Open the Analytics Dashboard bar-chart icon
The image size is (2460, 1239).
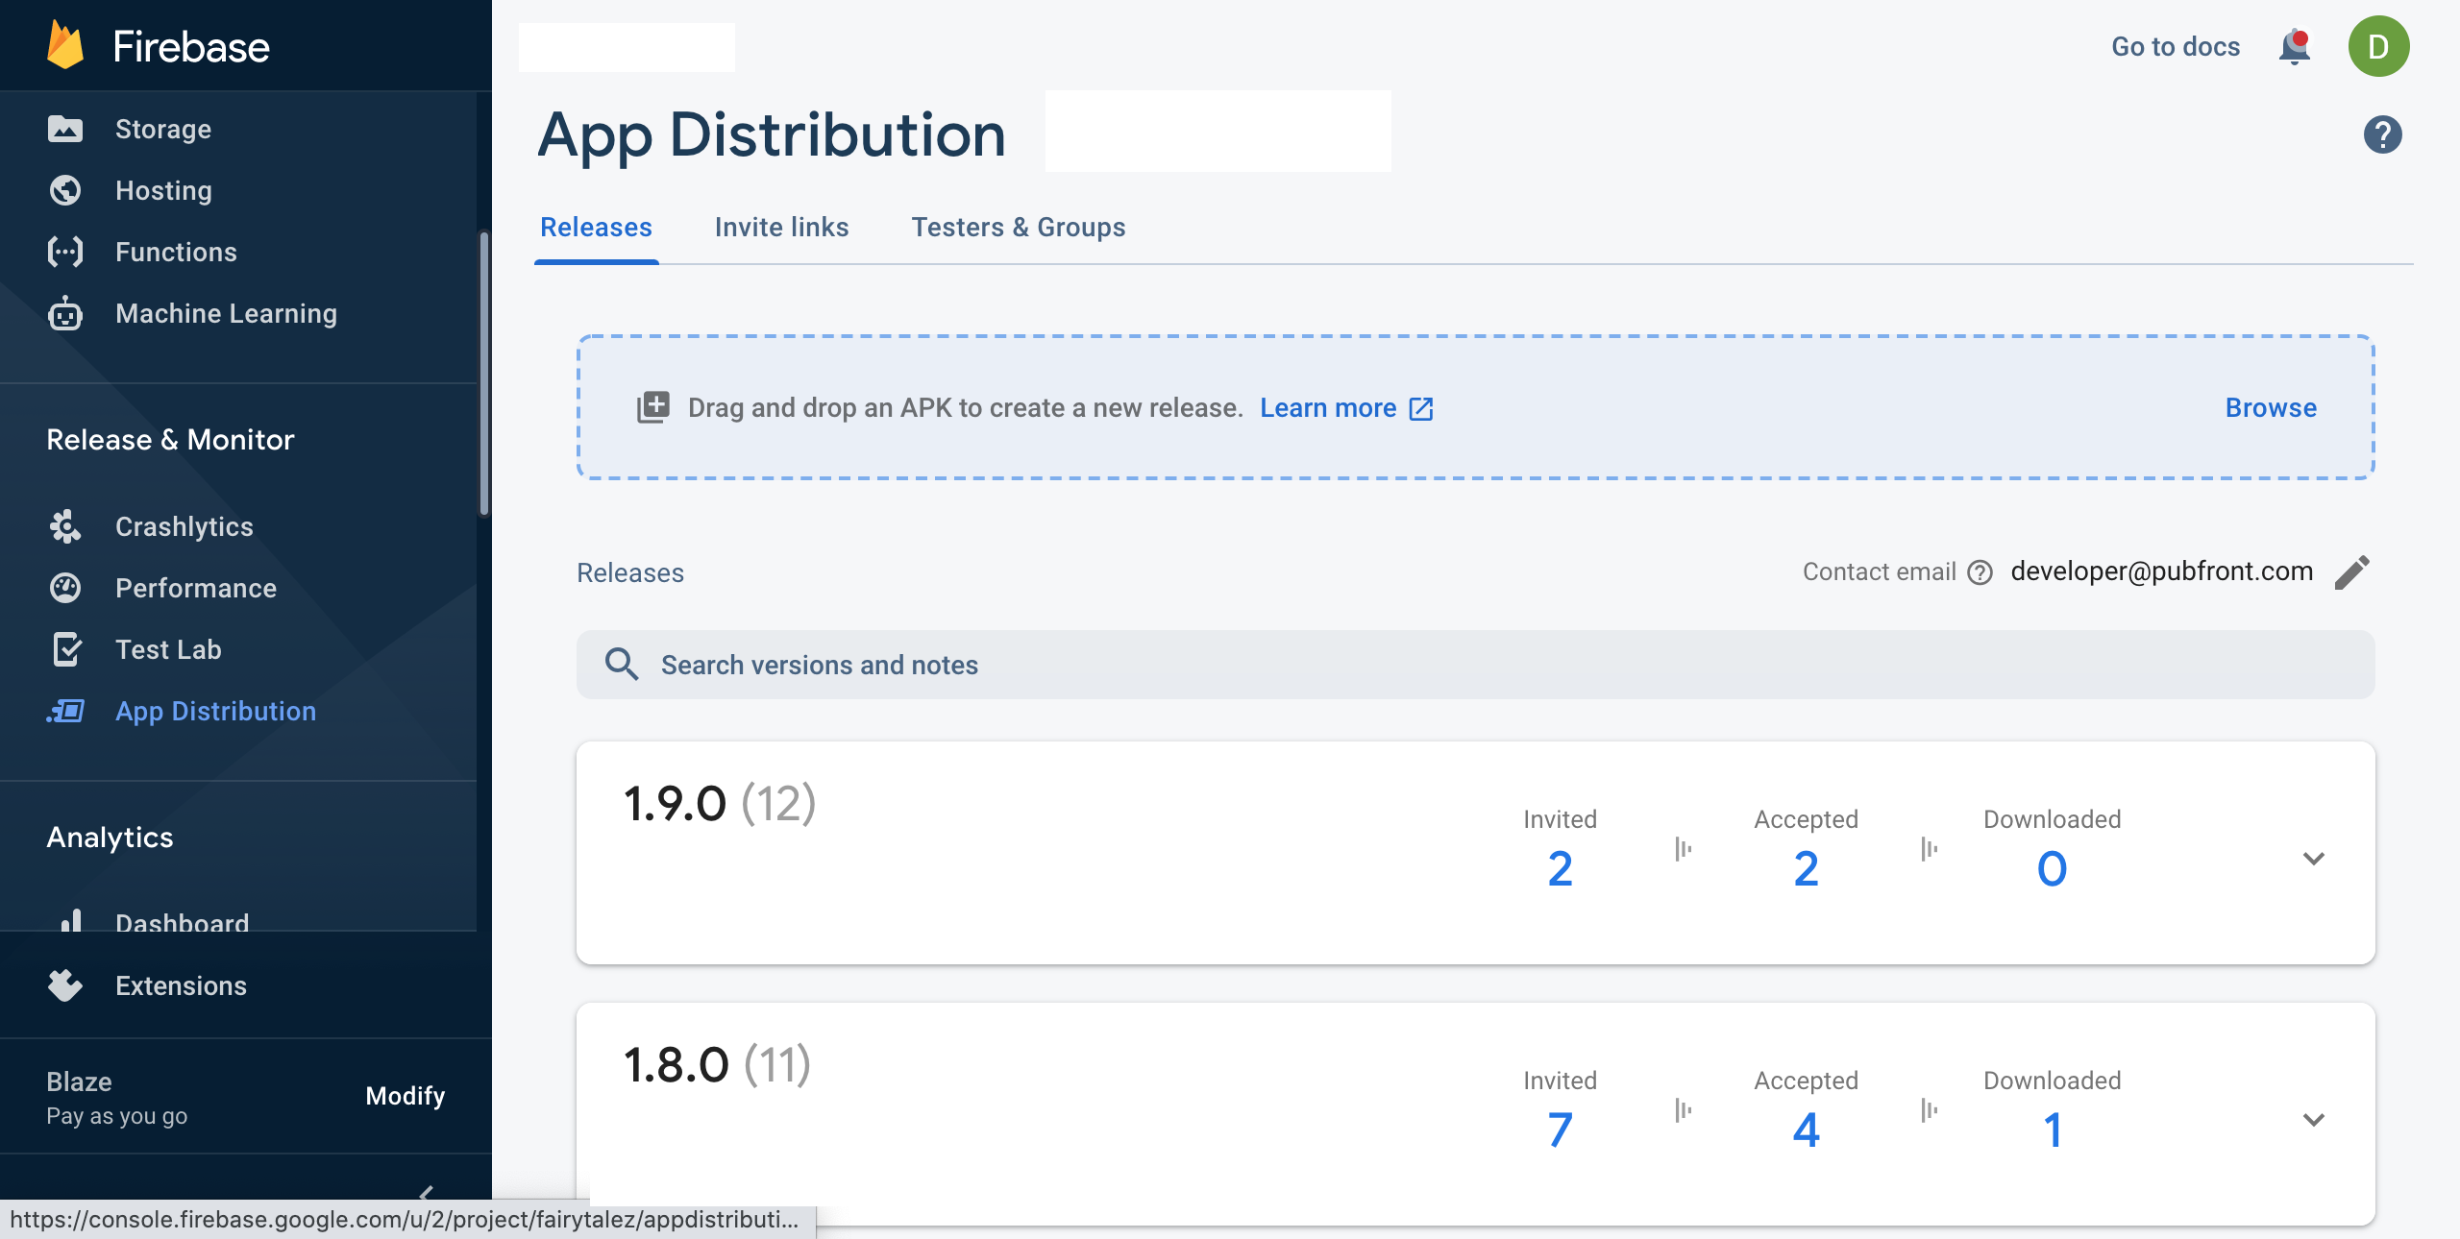(x=70, y=920)
